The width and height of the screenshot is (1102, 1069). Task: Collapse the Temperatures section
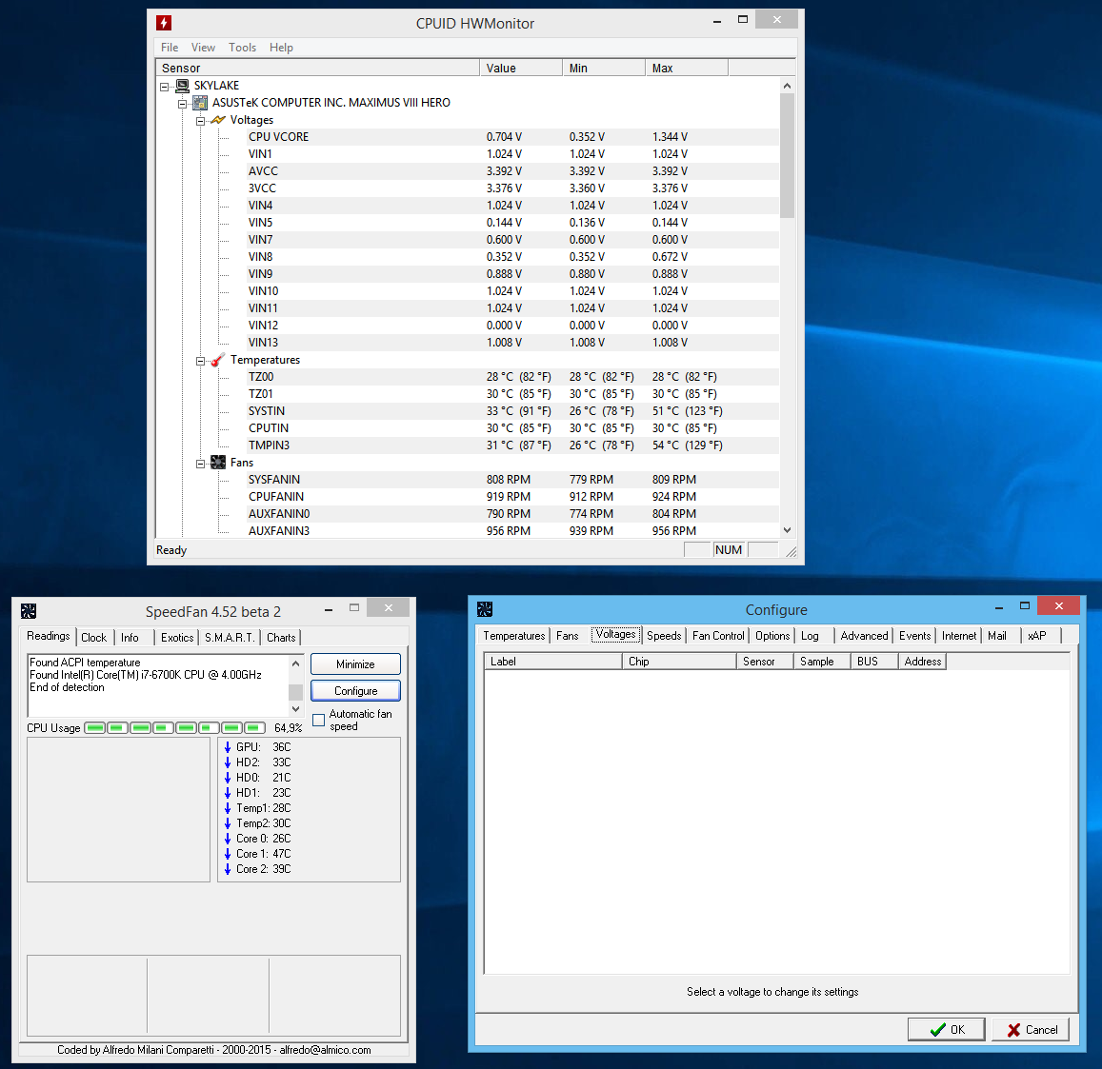200,361
